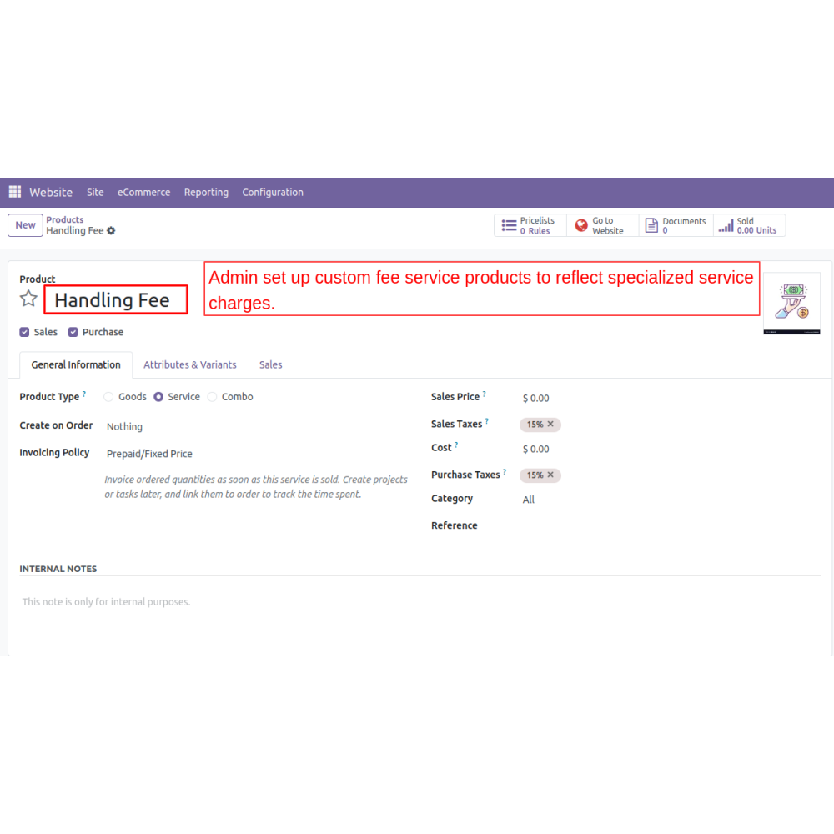This screenshot has height=834, width=834.
Task: Open help tooltip for Purchase Taxes
Action: click(x=505, y=472)
